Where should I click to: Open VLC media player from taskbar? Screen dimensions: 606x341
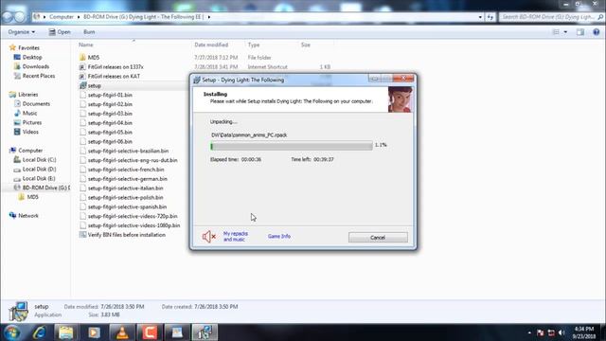point(122,332)
